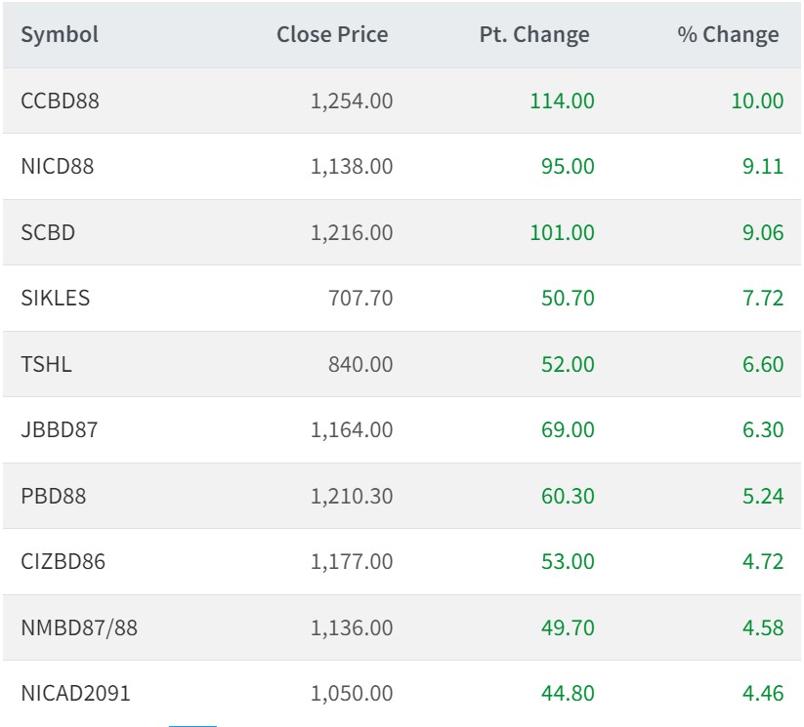Click the 1,254.00 close price cell
This screenshot has height=727, width=804.
click(x=352, y=101)
